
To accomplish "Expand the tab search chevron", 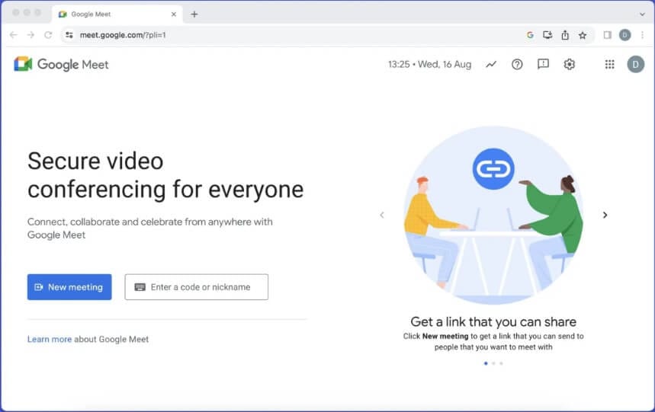I will pos(642,14).
